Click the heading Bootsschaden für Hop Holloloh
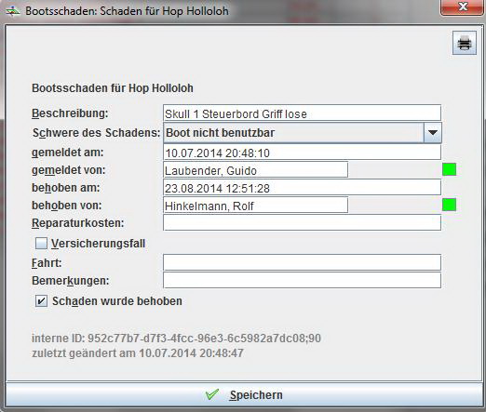 (x=113, y=88)
